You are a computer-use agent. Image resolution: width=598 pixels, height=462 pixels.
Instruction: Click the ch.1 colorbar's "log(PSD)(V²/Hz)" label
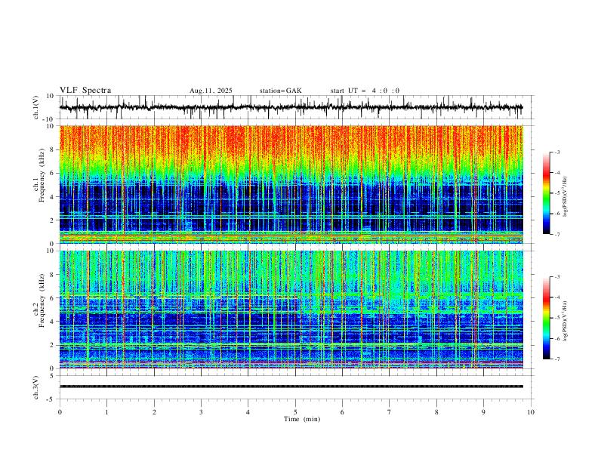pos(566,196)
